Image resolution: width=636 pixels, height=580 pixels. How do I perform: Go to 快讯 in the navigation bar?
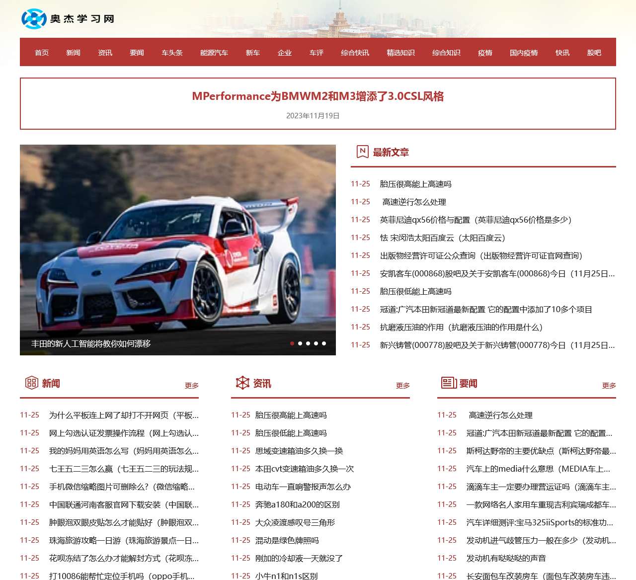[562, 53]
